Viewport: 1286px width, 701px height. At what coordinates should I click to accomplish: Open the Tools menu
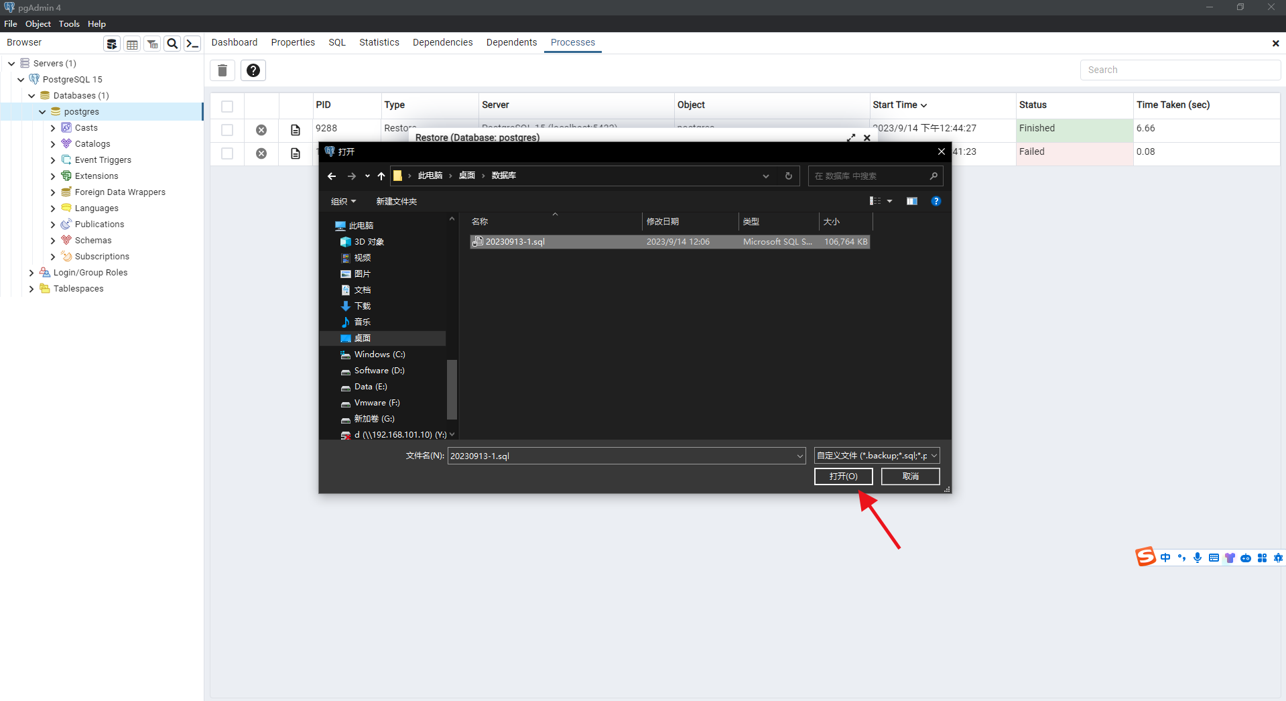69,24
